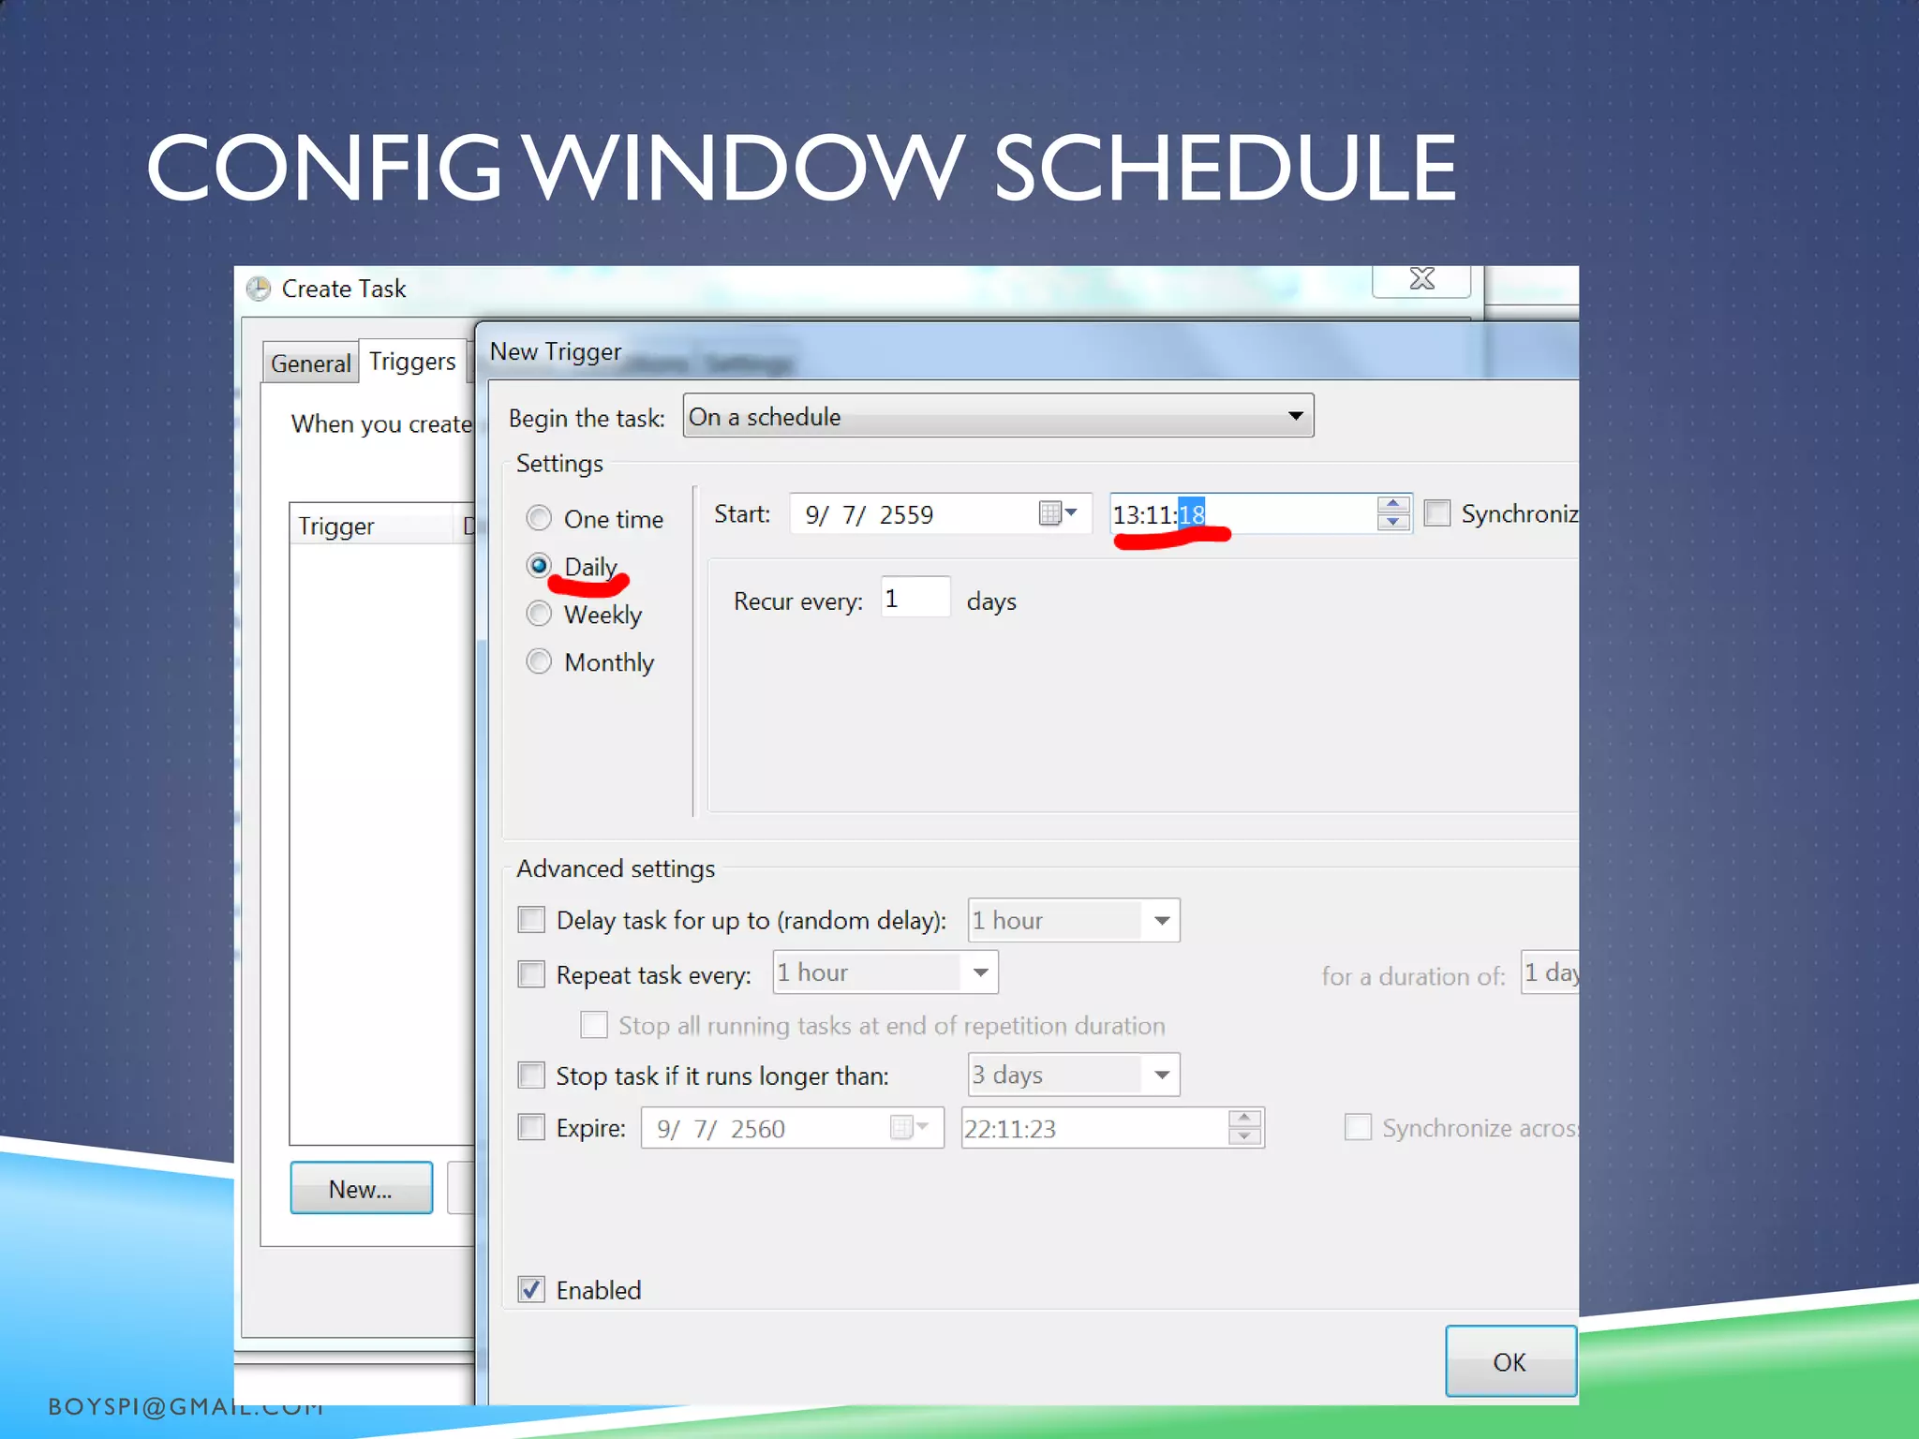Decrease start time with down spinner arrow
The width and height of the screenshot is (1919, 1439).
[1393, 523]
